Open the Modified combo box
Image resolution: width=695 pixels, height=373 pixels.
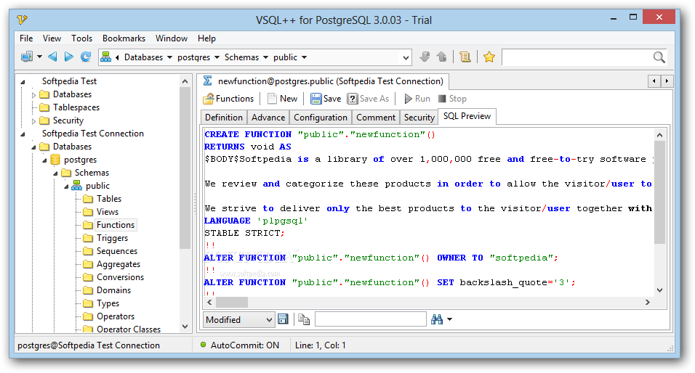tap(269, 319)
